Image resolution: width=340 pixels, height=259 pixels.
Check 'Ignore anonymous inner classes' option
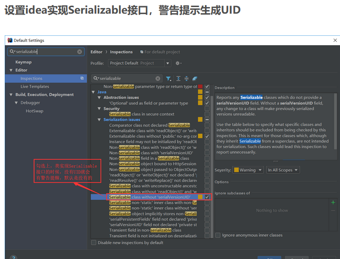(218, 235)
